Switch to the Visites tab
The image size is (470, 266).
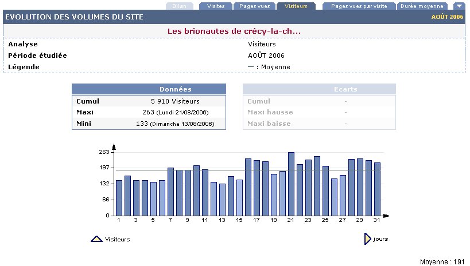pos(215,6)
